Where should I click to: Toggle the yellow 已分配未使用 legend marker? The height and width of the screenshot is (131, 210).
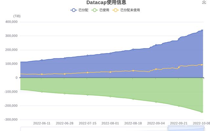[115, 10]
